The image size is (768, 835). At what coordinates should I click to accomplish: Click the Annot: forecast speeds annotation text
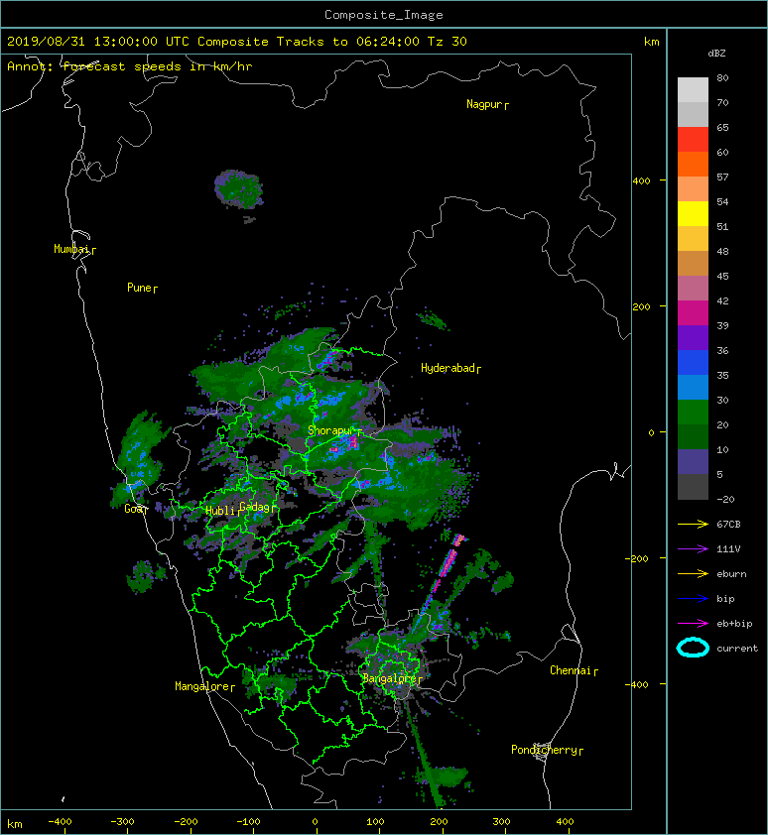tap(130, 66)
